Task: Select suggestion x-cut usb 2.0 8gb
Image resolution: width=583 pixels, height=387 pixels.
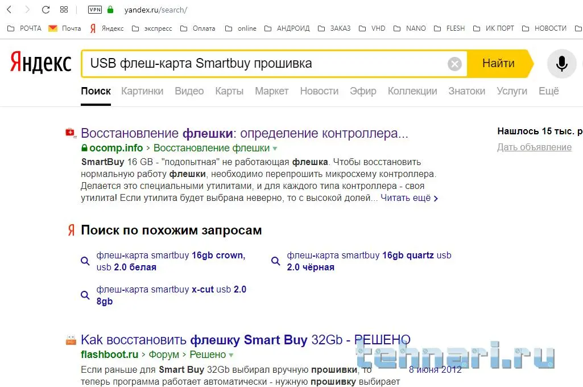Action: [171, 295]
